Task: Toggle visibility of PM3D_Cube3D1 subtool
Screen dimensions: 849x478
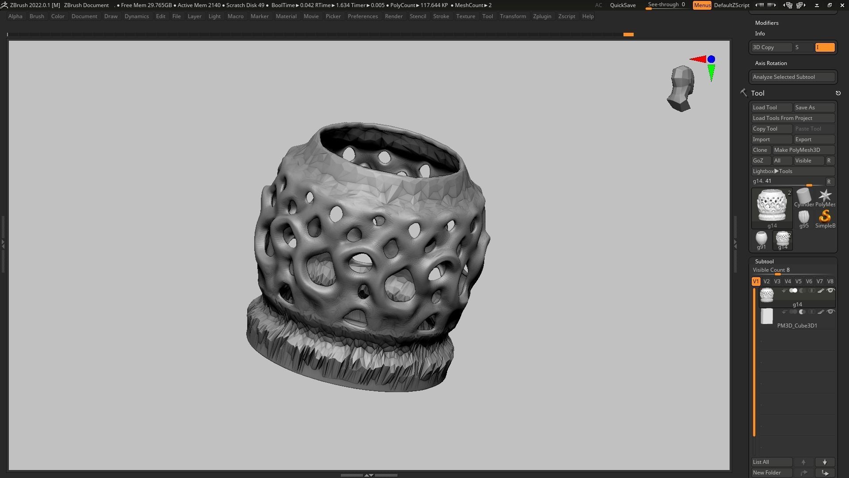Action: click(830, 312)
